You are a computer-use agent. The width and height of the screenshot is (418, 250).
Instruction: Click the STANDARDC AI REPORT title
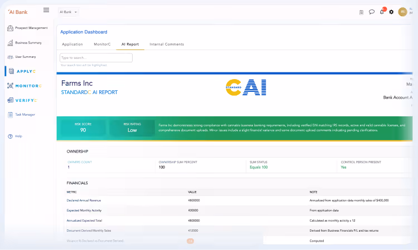[x=89, y=92]
